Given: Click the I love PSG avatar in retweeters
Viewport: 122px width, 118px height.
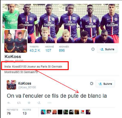Looking at the screenshot, I should point(82,112).
